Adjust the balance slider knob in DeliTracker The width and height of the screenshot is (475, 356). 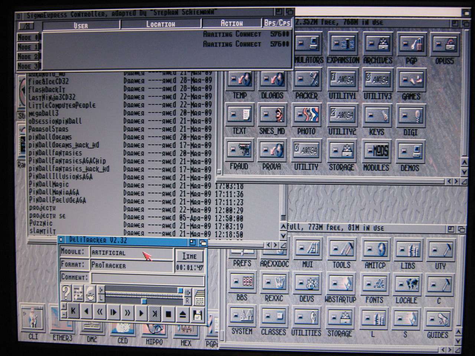coord(144,301)
